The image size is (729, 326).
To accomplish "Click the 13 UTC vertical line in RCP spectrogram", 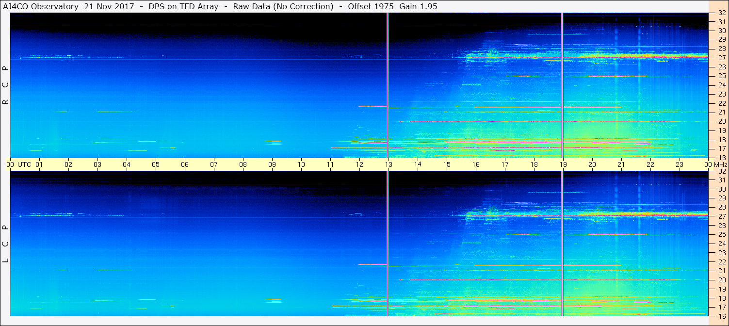I will [x=388, y=85].
